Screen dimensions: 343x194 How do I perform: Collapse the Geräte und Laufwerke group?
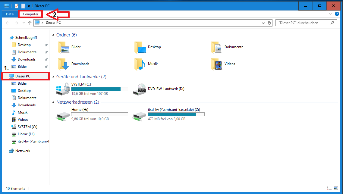(54, 77)
